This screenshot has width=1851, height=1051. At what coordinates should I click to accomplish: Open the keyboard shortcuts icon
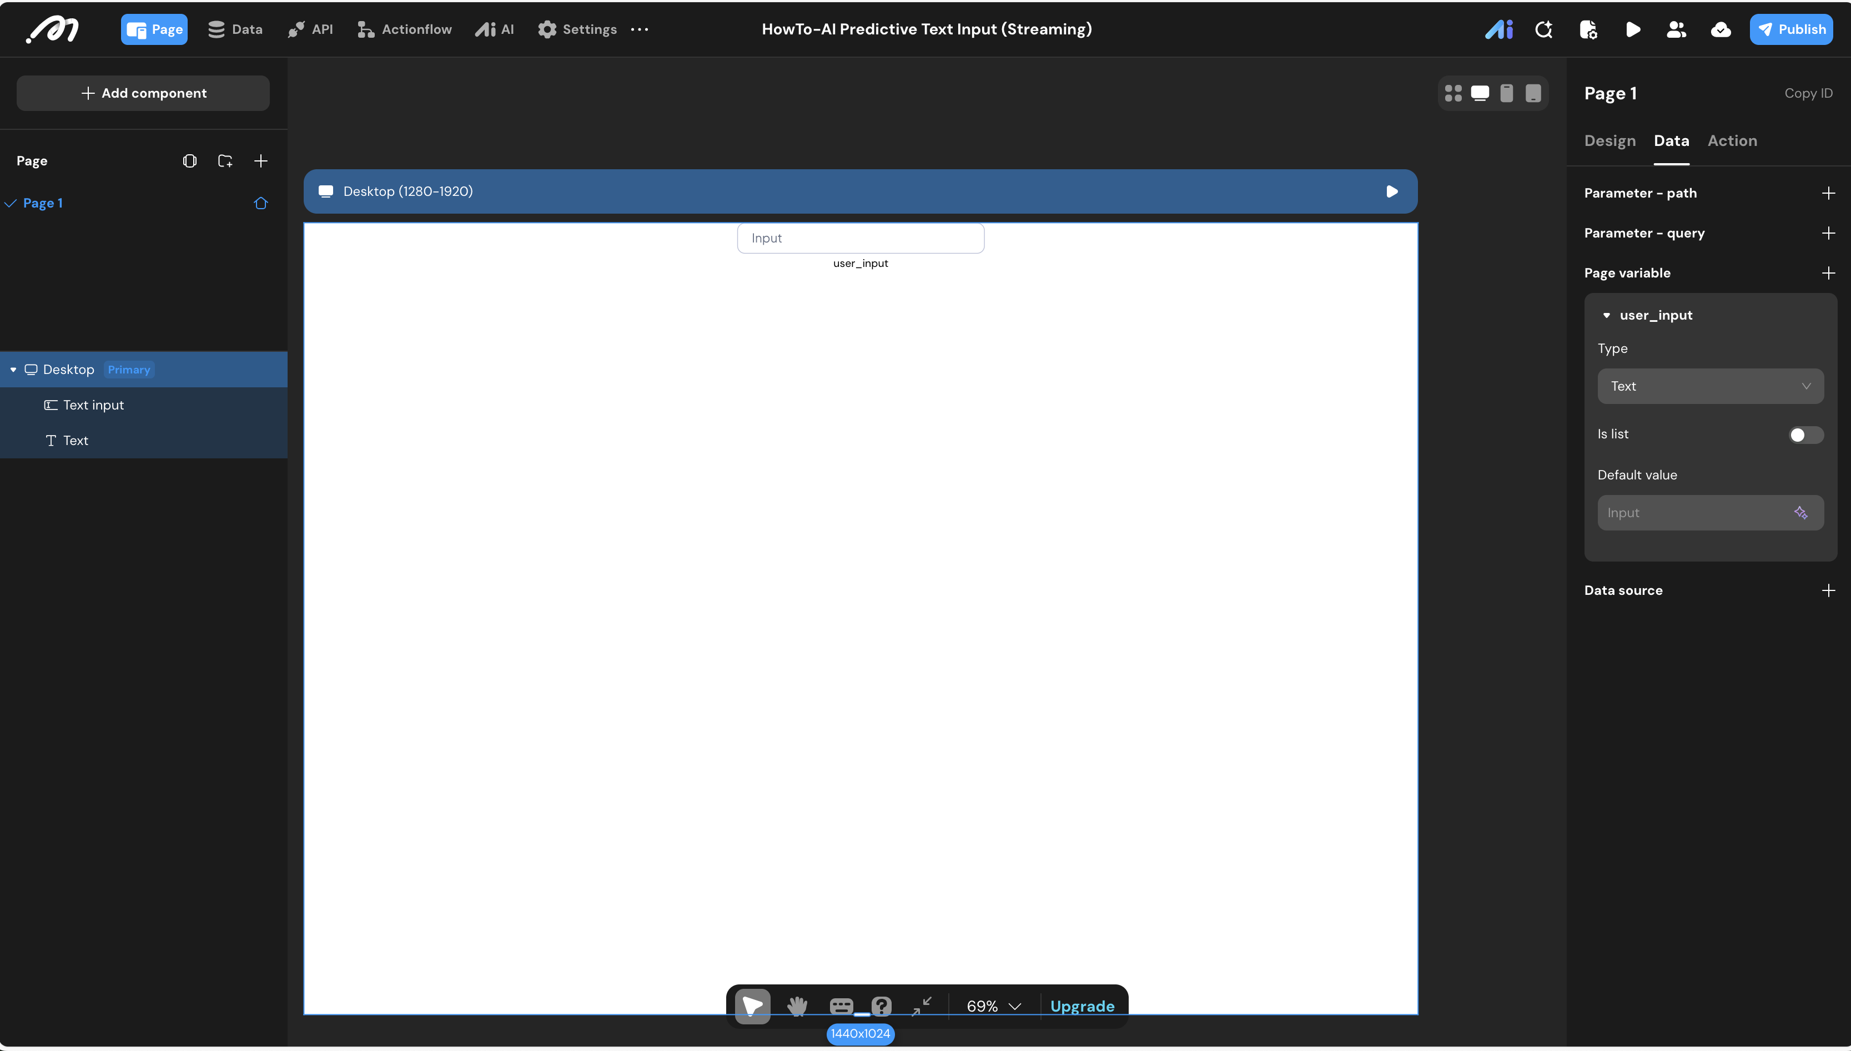point(841,1005)
